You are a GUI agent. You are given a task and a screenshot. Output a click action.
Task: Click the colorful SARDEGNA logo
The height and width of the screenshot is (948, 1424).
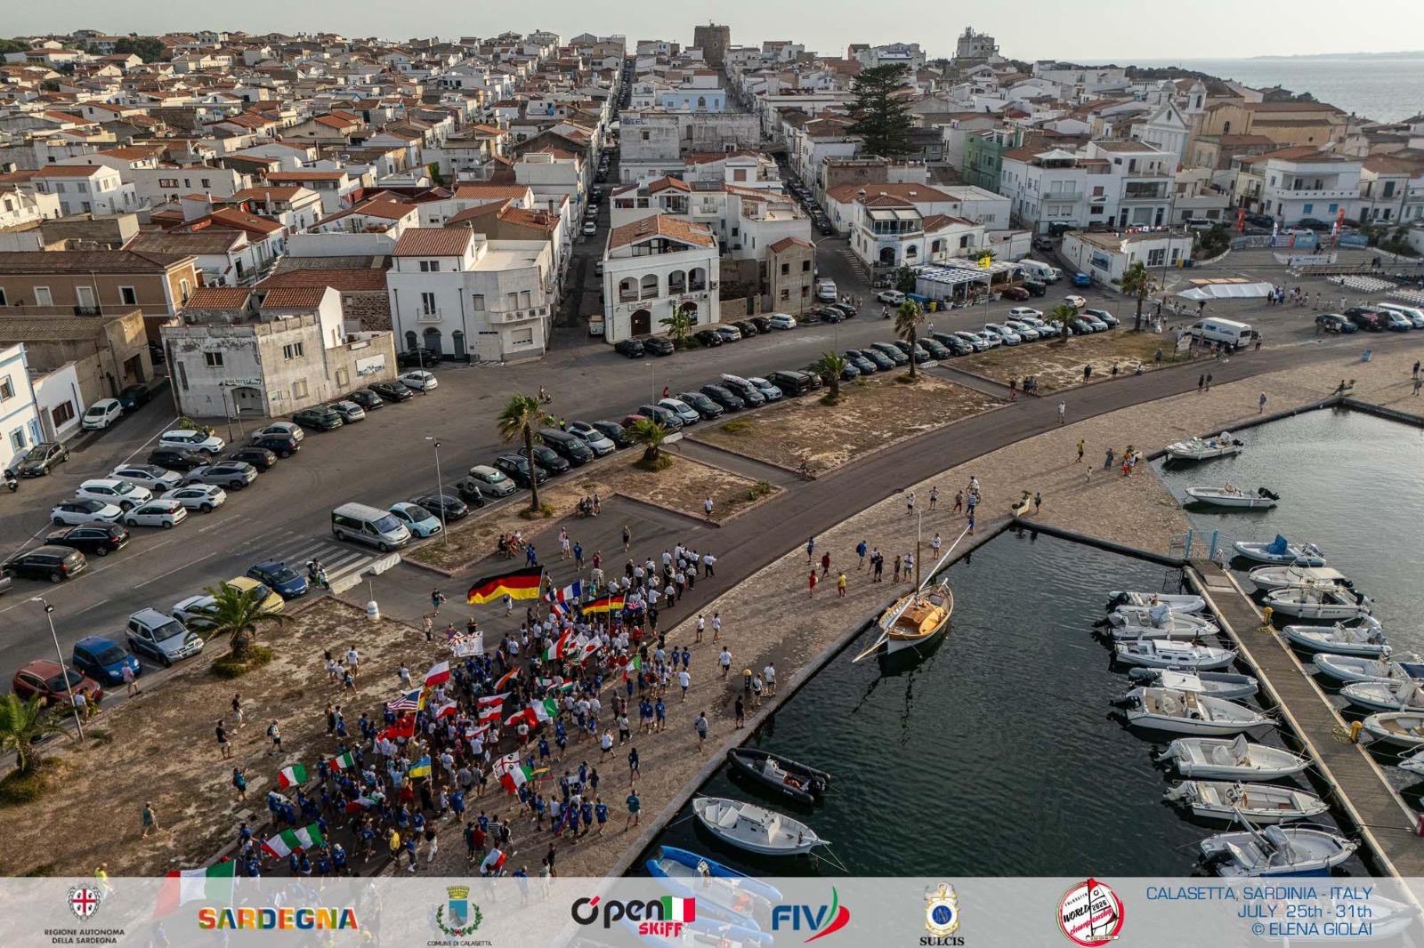click(278, 919)
